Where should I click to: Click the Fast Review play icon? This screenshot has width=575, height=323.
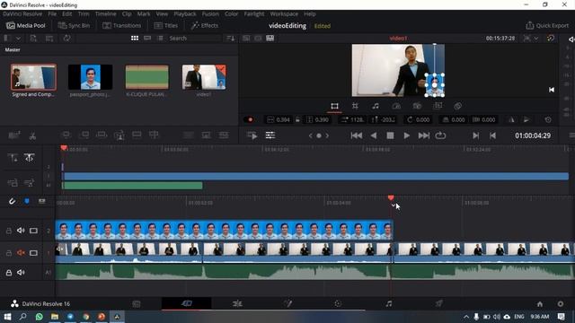[252, 135]
